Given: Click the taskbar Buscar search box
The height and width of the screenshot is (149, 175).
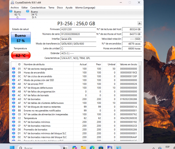Looking at the screenshot, I should pos(39,147).
